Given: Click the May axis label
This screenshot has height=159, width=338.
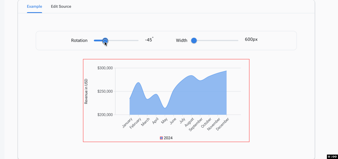Looking at the screenshot, I should 164,121.
